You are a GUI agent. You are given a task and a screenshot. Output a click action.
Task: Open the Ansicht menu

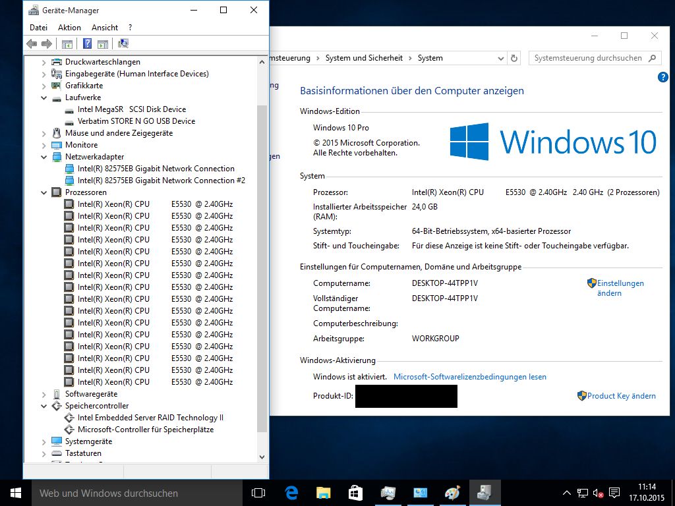[105, 28]
